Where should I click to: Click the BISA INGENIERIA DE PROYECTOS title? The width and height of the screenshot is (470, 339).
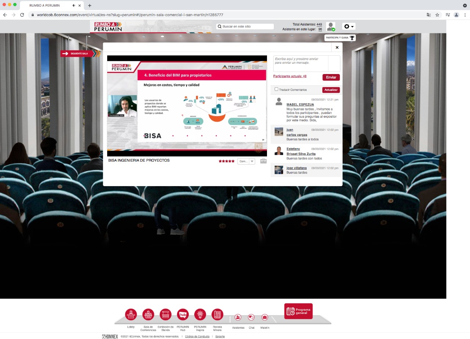click(x=139, y=161)
